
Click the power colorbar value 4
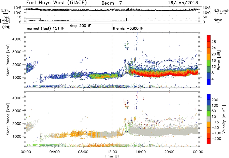point(213,79)
